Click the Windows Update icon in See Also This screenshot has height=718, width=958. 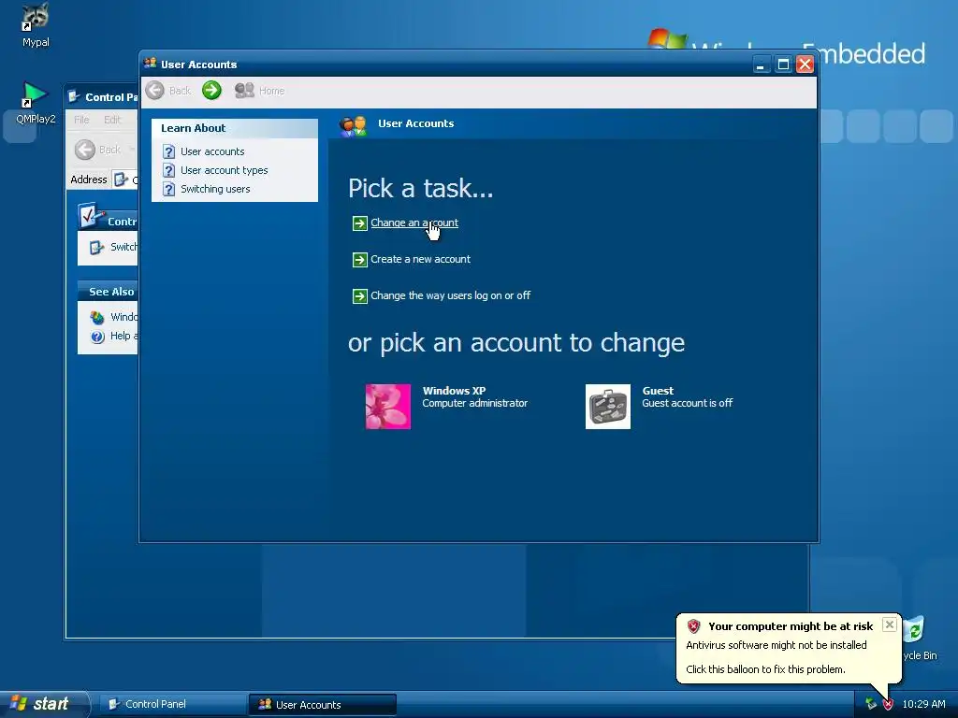[x=97, y=318]
